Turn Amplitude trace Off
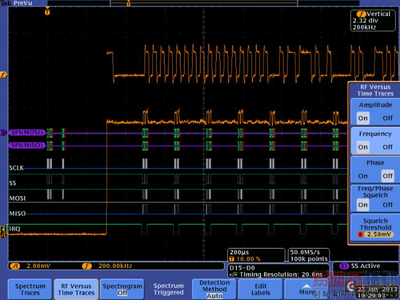400x300 pixels. (x=387, y=118)
